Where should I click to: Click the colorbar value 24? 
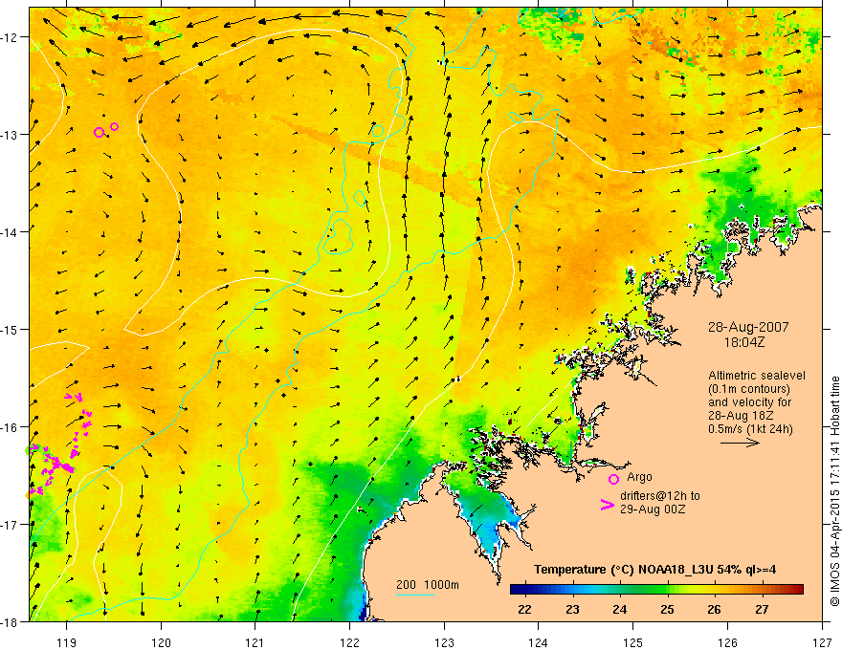click(x=620, y=609)
